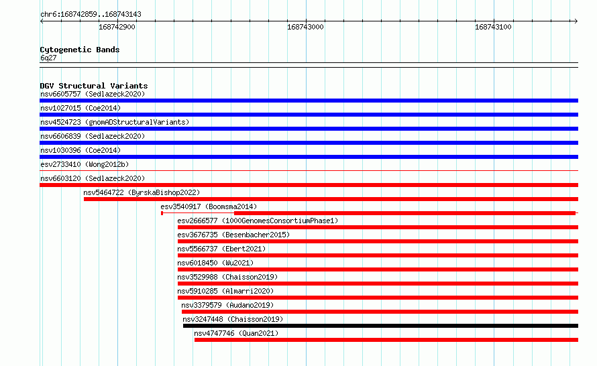The width and height of the screenshot is (597, 366).
Task: Click the thin red line under esv2733410
Action: click(x=309, y=171)
